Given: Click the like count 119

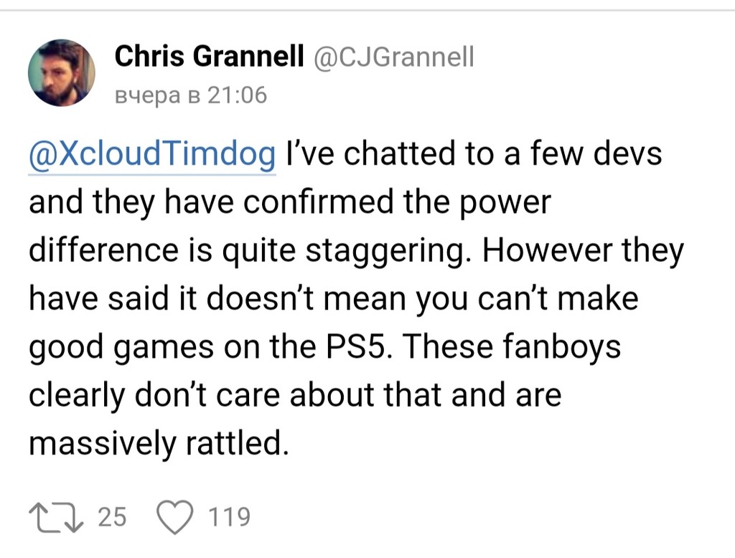Looking at the screenshot, I should tap(229, 517).
